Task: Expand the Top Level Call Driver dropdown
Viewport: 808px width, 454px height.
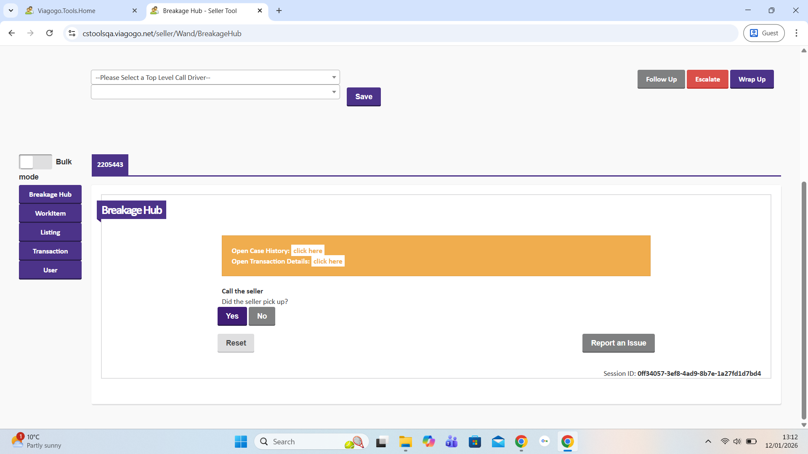Action: pos(215,77)
